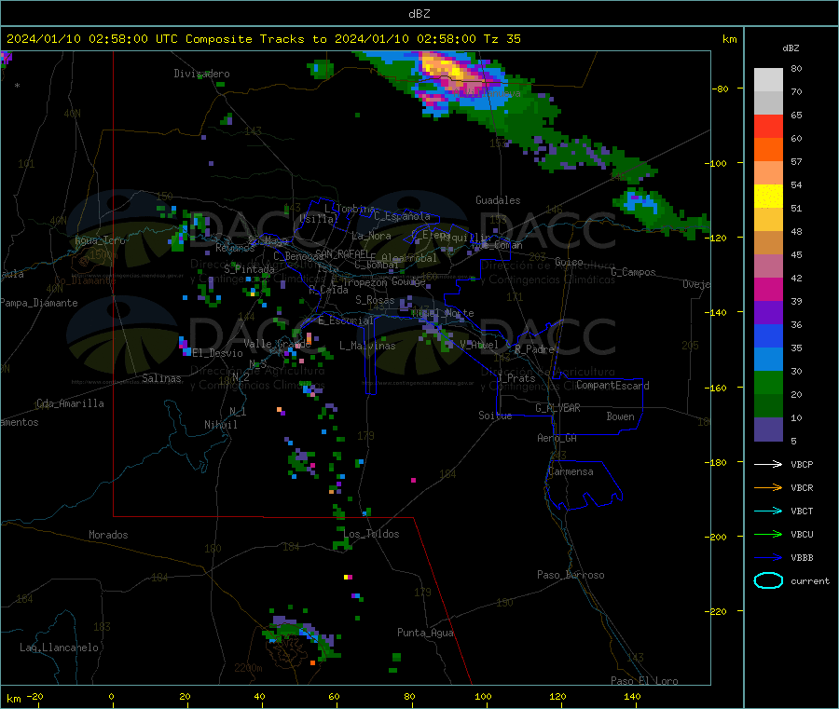
Task: Click the Valle_Grande map label
Action: [277, 344]
